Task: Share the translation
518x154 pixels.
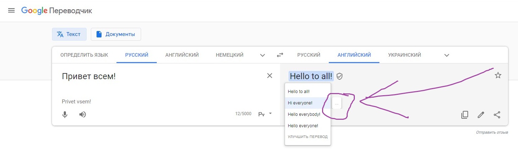Action: click(x=497, y=115)
